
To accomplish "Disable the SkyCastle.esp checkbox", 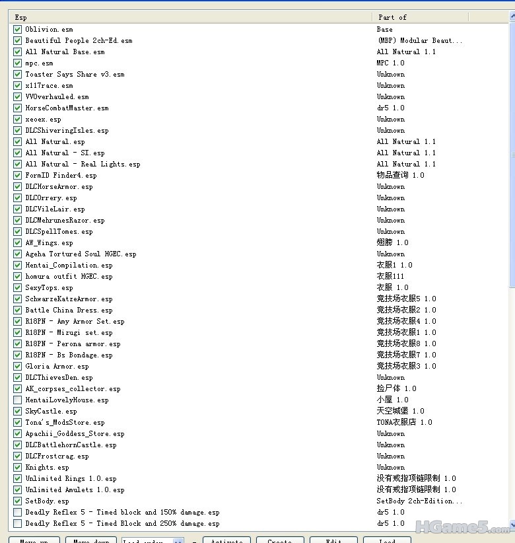I will 17,411.
